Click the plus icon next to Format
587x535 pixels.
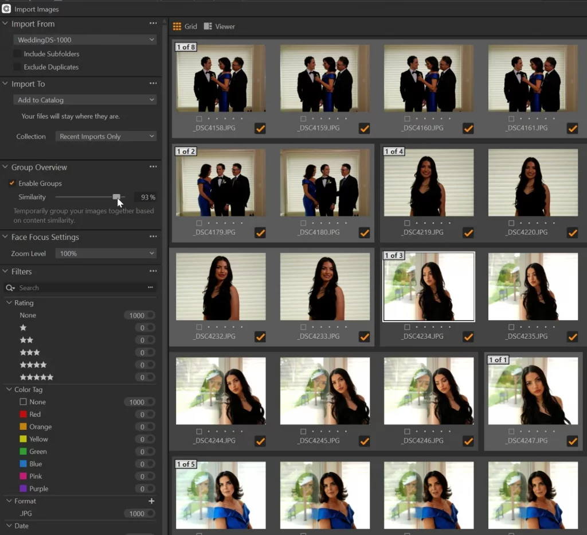(x=151, y=501)
